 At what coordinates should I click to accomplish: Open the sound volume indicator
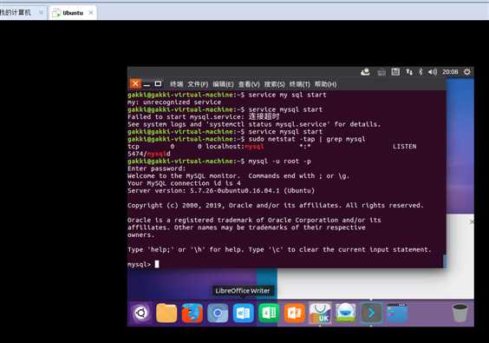pyautogui.click(x=433, y=72)
